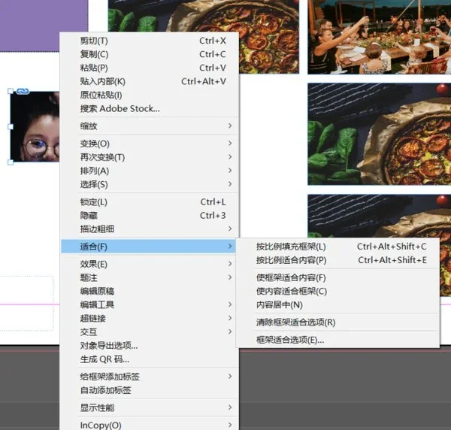Select the dinner party toast photo
The image size is (451, 430).
coord(379,37)
